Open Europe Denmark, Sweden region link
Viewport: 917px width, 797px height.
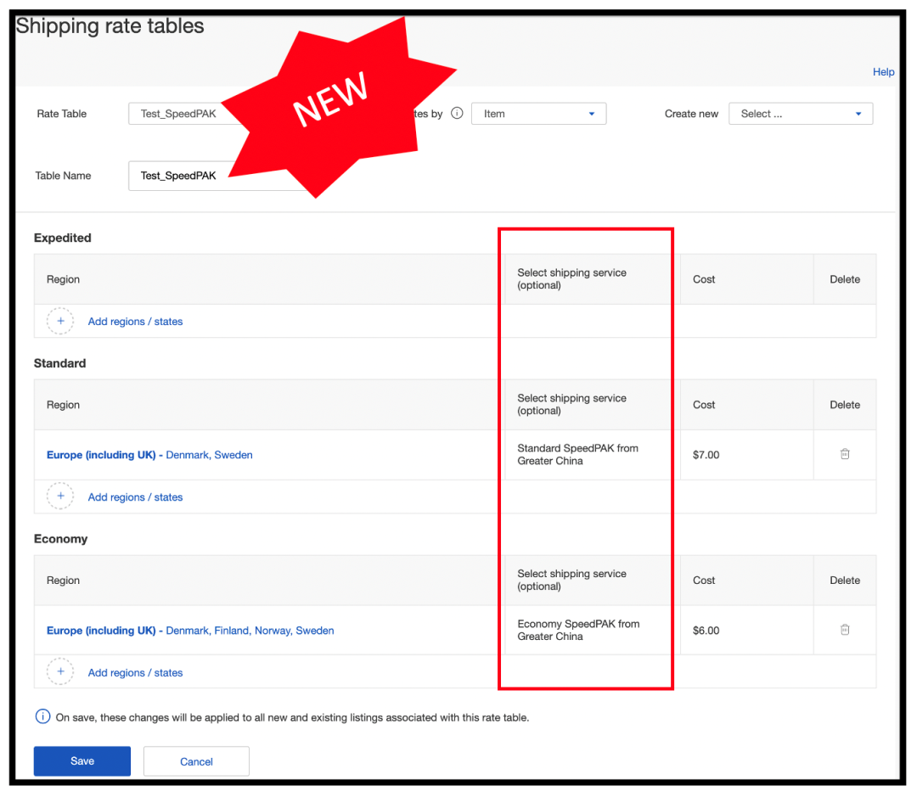pos(149,454)
